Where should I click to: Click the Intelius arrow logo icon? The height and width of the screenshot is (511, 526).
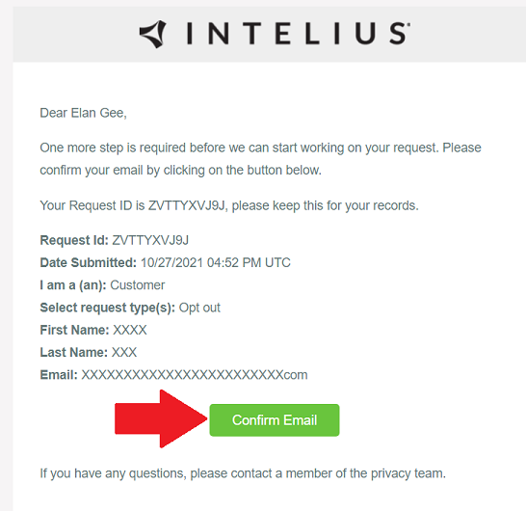pyautogui.click(x=152, y=34)
